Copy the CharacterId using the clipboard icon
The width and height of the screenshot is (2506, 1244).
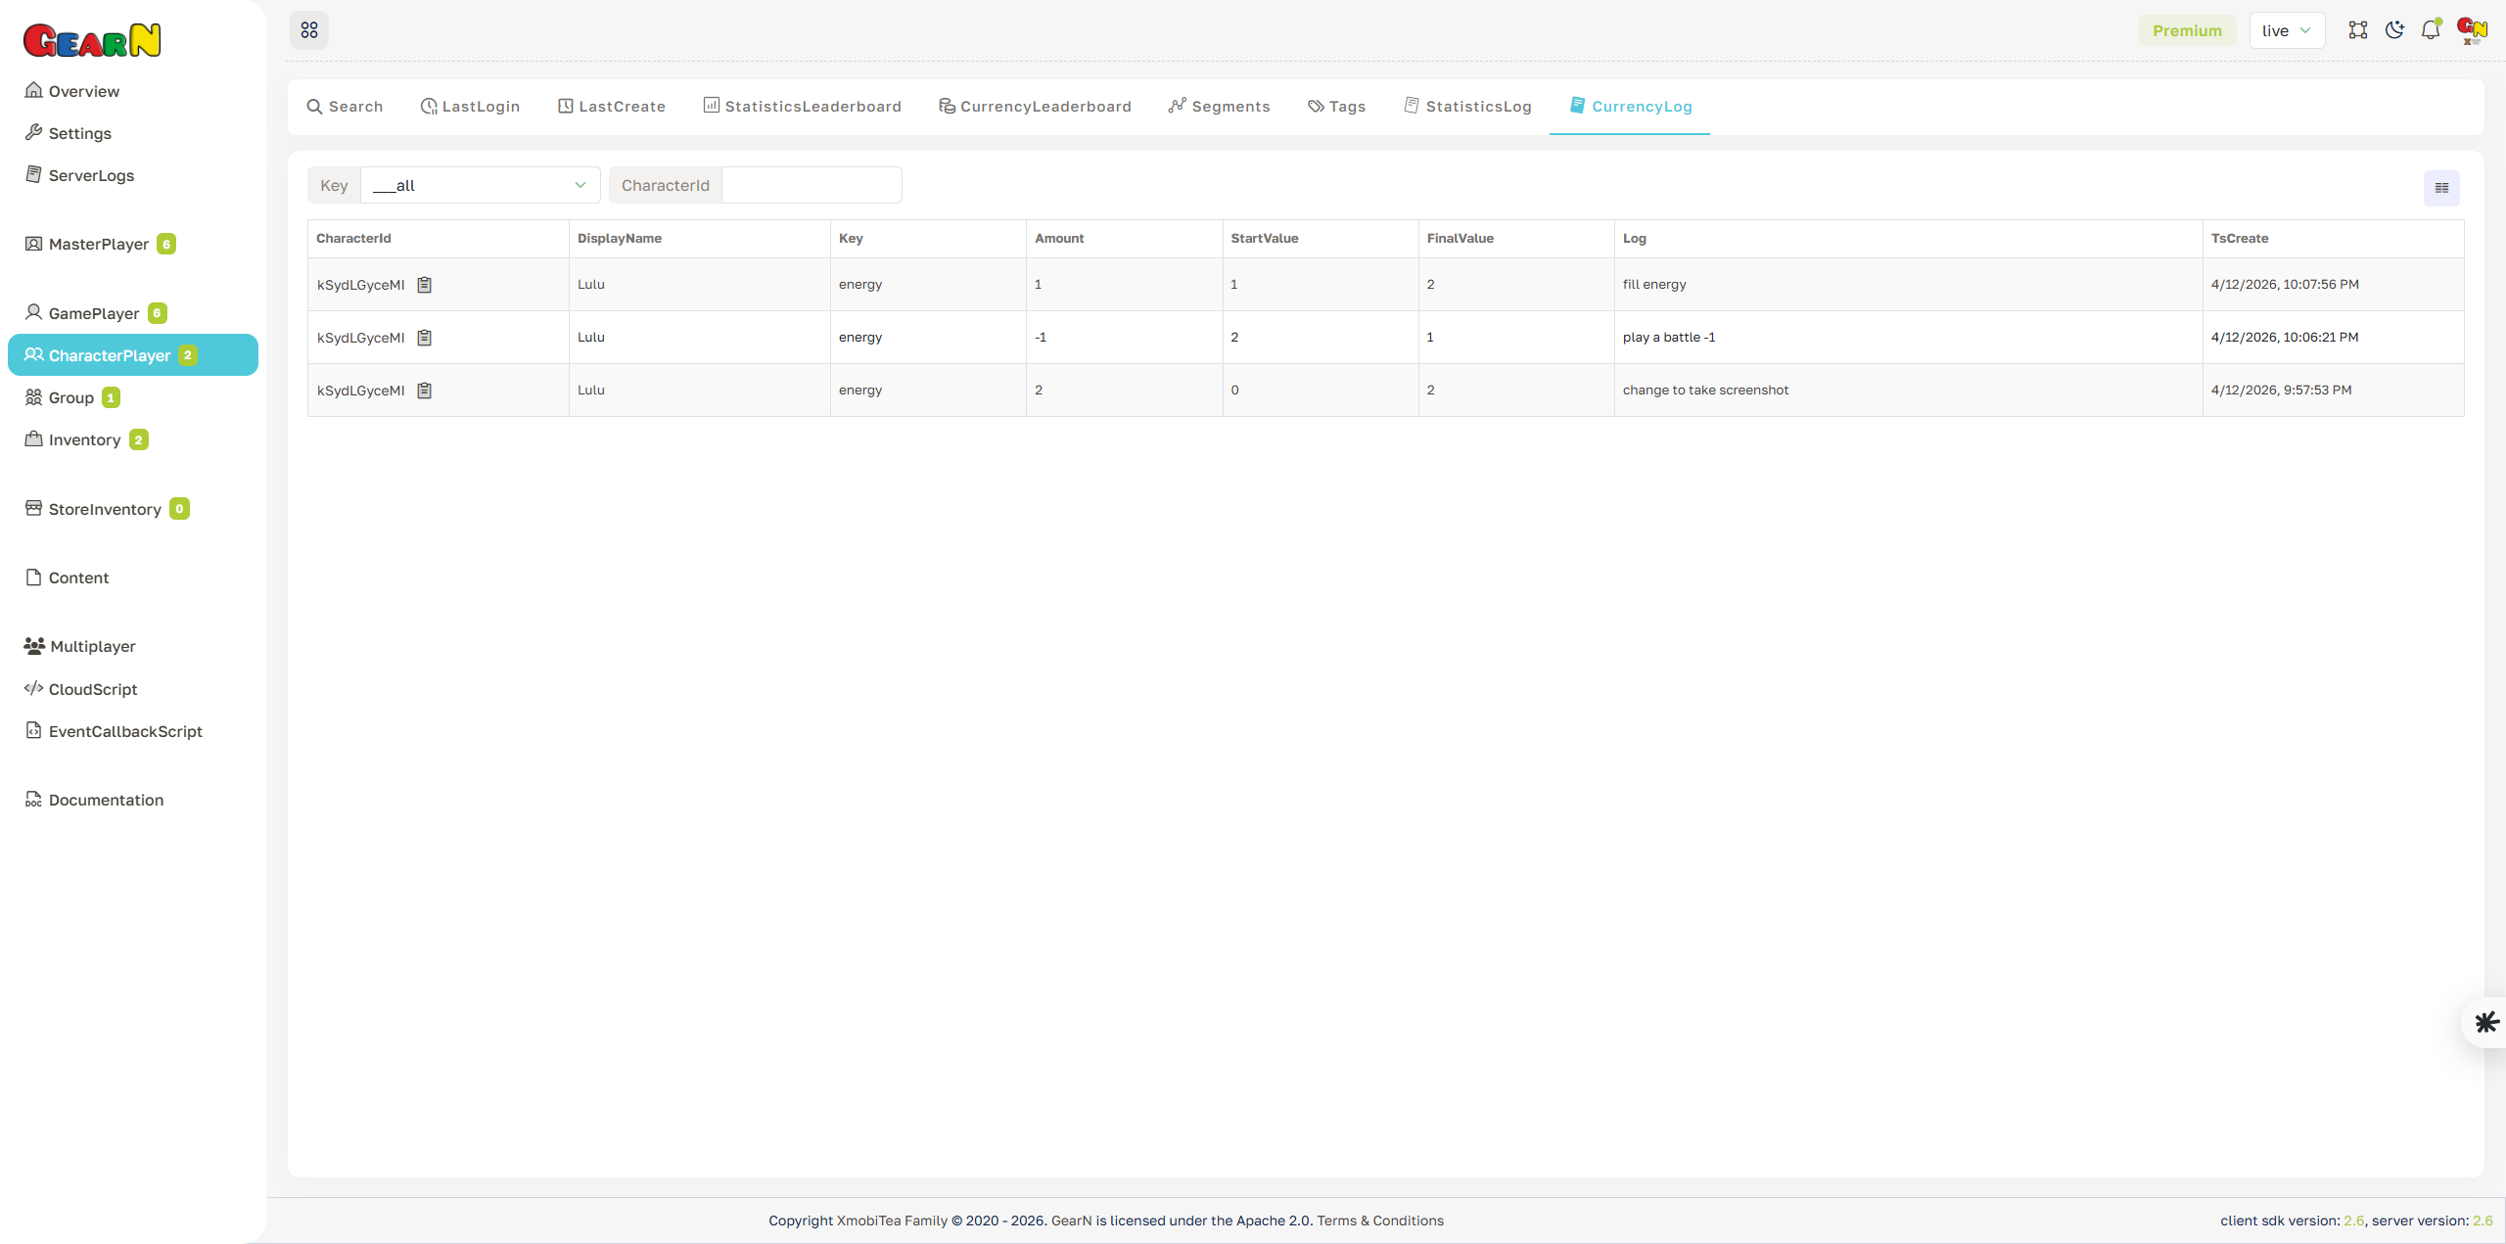point(424,284)
